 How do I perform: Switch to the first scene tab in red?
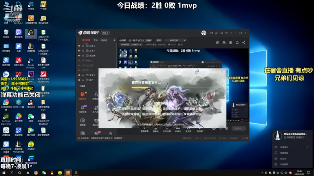86,40
